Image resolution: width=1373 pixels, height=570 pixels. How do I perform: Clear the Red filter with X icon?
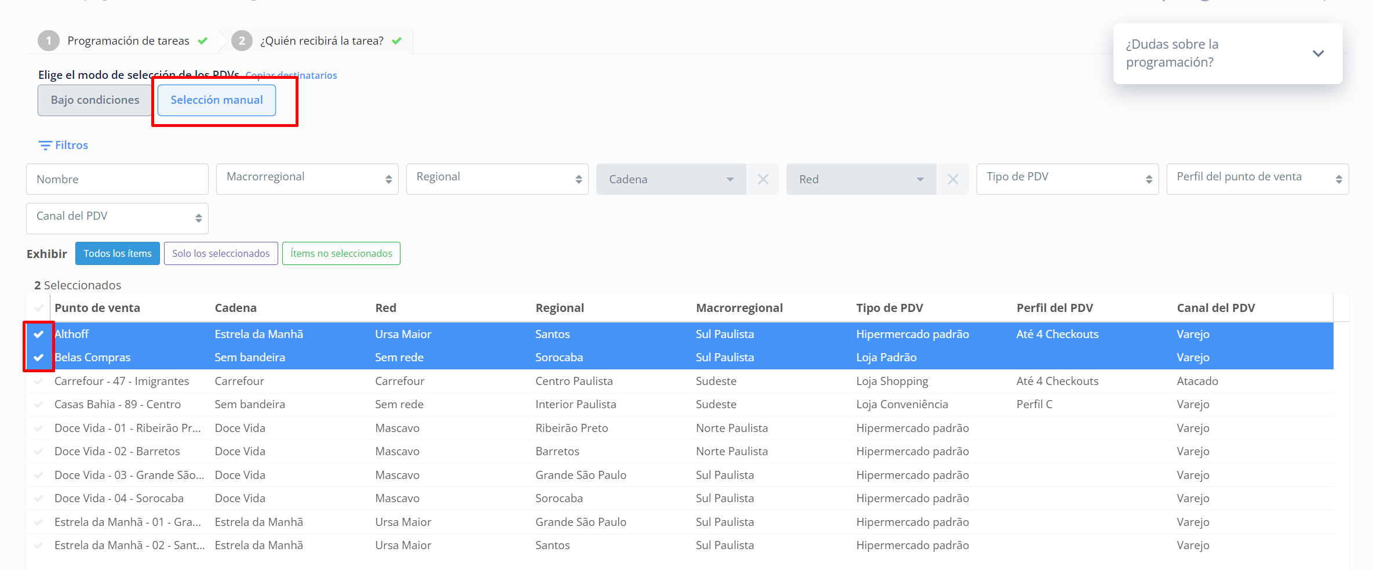[953, 179]
